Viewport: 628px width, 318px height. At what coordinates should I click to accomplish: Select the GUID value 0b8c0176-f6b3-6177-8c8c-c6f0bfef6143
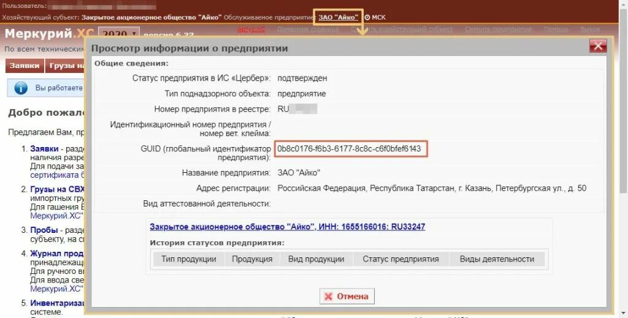[349, 149]
